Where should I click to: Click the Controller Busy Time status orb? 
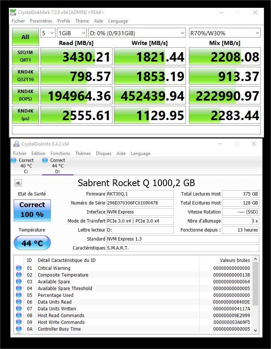pos(19,329)
